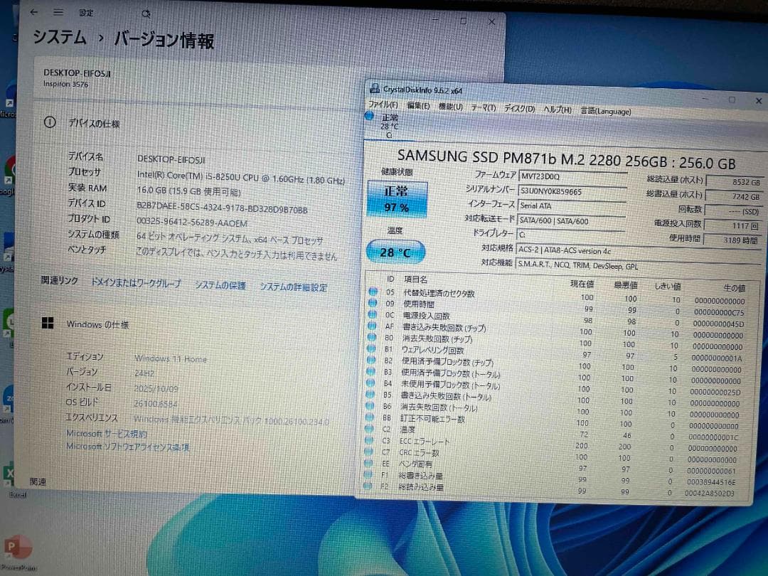Click the 総読込量 (ホスト) value 8532 GB
The width and height of the screenshot is (768, 576).
(x=734, y=182)
